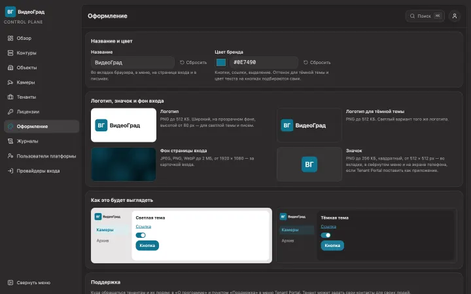471x294 pixels.
Task: Click the Объекты building icon
Action: click(x=10, y=67)
